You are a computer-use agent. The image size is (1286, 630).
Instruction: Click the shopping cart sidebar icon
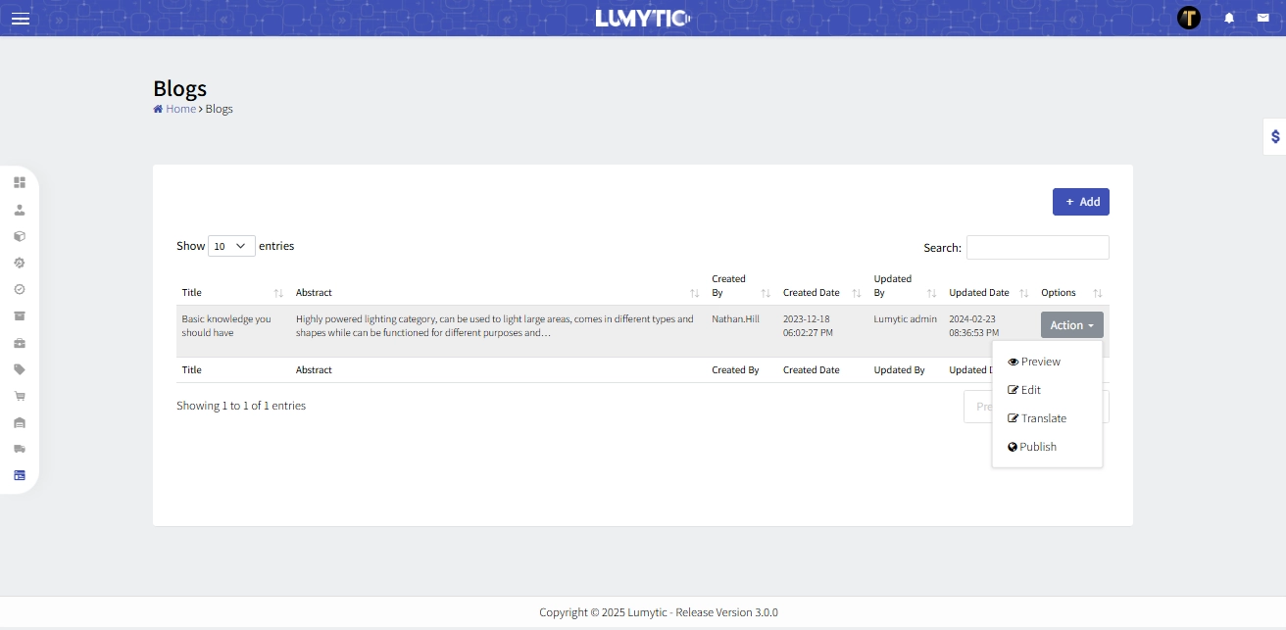coord(20,396)
